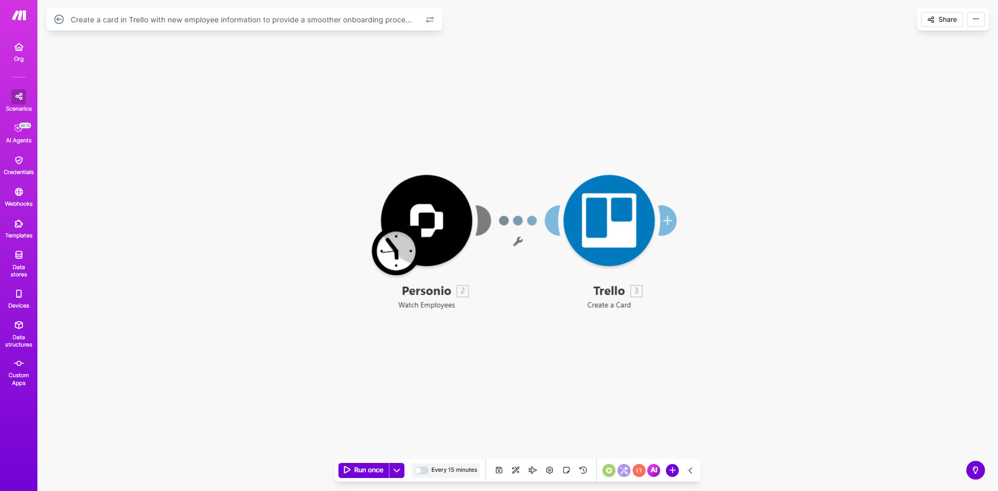
Task: Click the Create a Card subtitle
Action: point(609,305)
